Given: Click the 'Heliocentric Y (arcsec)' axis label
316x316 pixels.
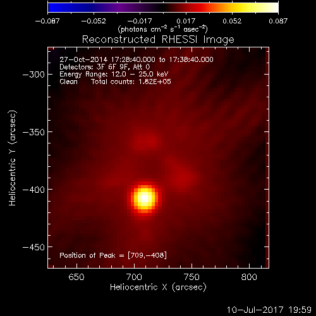Looking at the screenshot, I should coord(12,158).
